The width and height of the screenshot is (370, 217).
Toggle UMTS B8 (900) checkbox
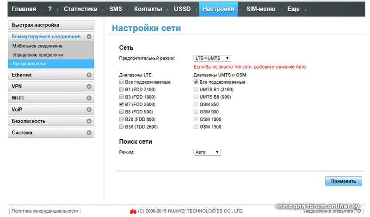pyautogui.click(x=196, y=97)
